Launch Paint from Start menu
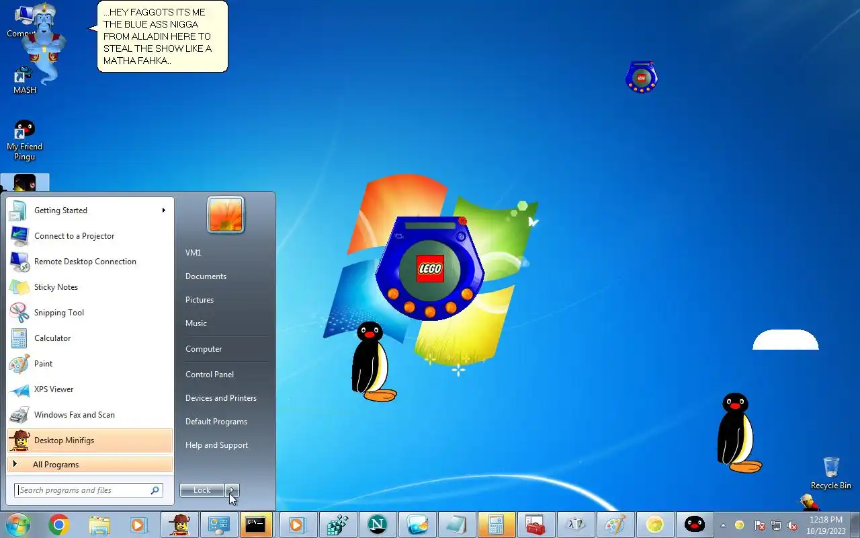This screenshot has width=860, height=538. (90, 364)
